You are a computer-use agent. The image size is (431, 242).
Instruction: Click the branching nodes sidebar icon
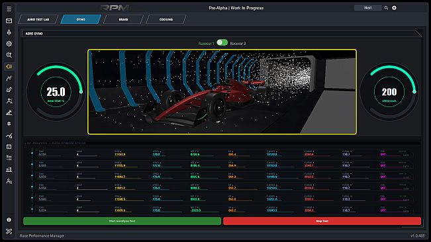(9, 136)
